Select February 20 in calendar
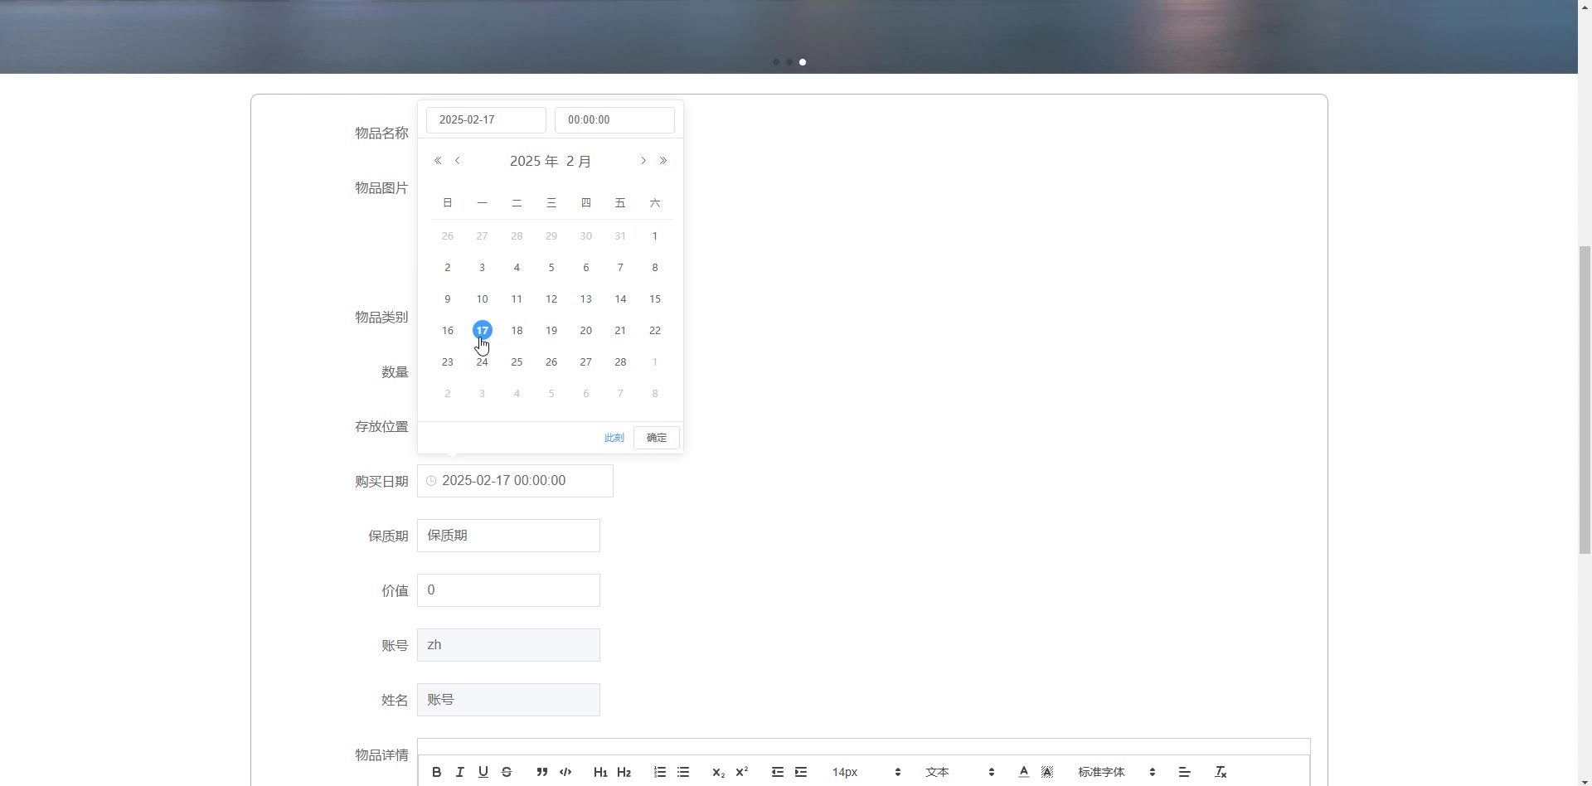The width and height of the screenshot is (1592, 786). pyautogui.click(x=586, y=330)
